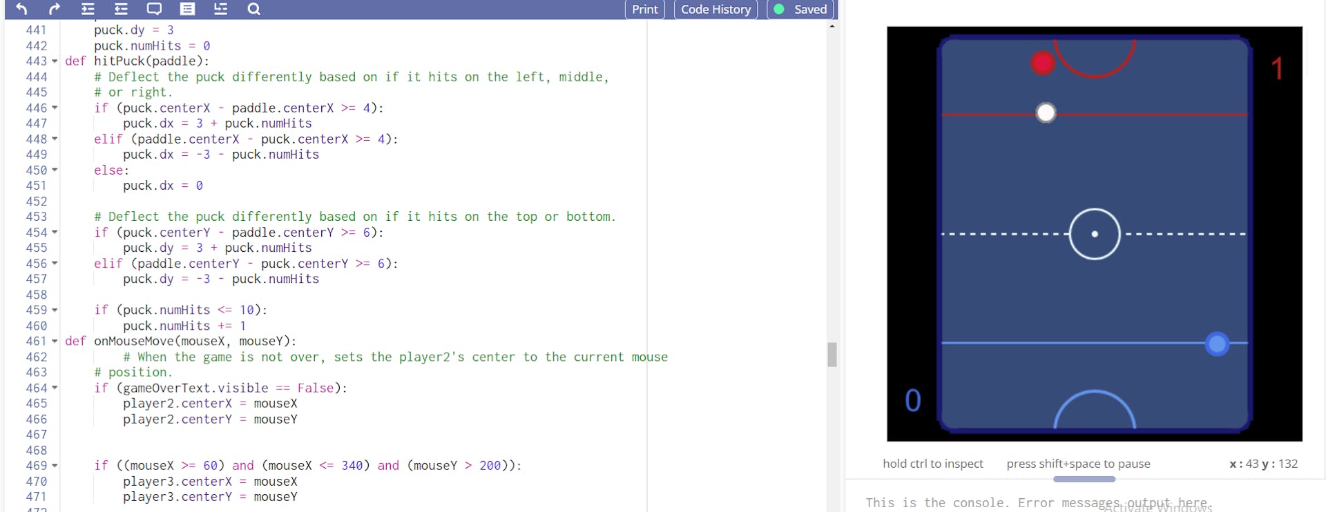Click the dedent lines icon
This screenshot has width=1326, height=512.
click(x=121, y=9)
